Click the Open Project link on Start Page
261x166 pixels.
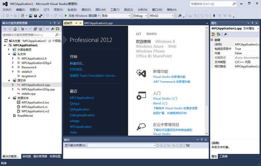pos(77,70)
